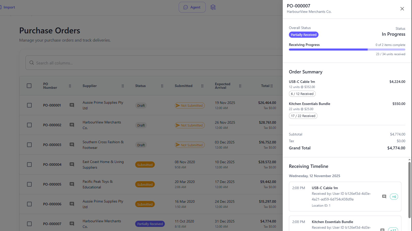
Task: Check the box for PO-000006
Action: coord(29,204)
